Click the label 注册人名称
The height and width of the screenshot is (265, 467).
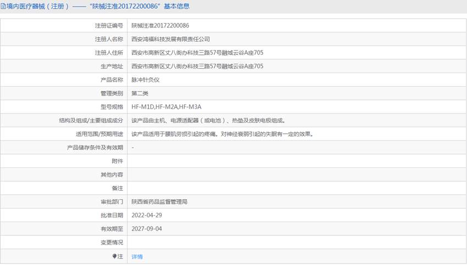[109, 40]
